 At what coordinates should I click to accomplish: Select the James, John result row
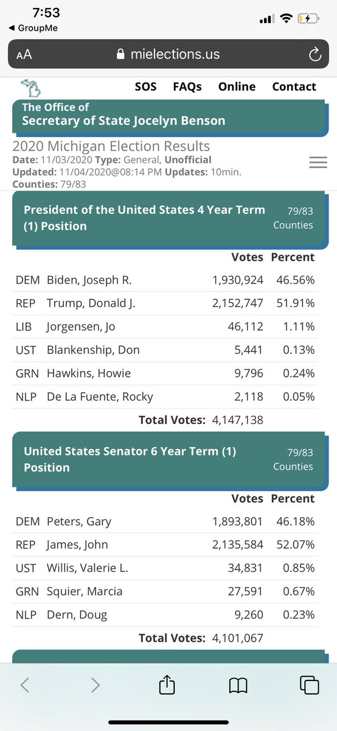tap(165, 545)
